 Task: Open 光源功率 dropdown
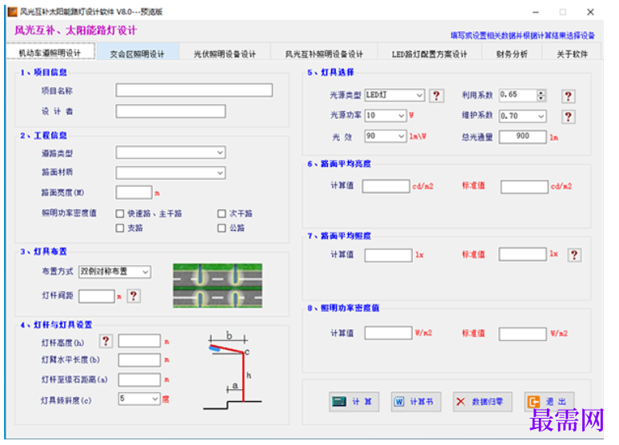[x=385, y=116]
